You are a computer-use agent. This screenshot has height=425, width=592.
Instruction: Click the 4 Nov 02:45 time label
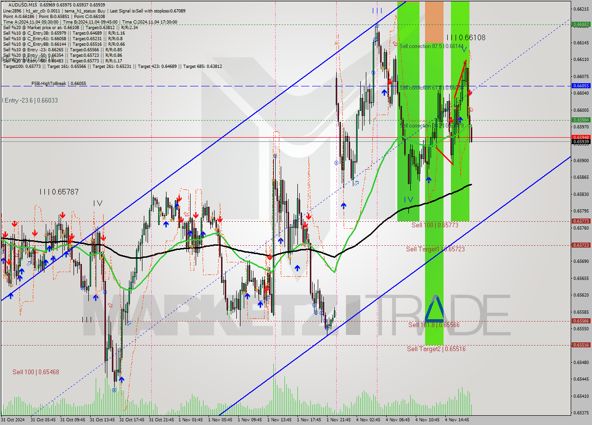pos(369,420)
